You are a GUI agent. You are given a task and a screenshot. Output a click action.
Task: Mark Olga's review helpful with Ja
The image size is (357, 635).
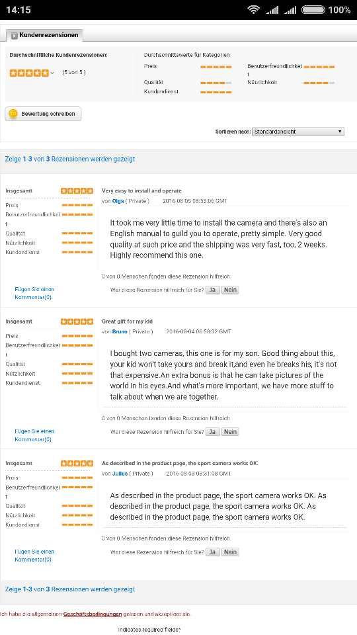[x=212, y=290]
